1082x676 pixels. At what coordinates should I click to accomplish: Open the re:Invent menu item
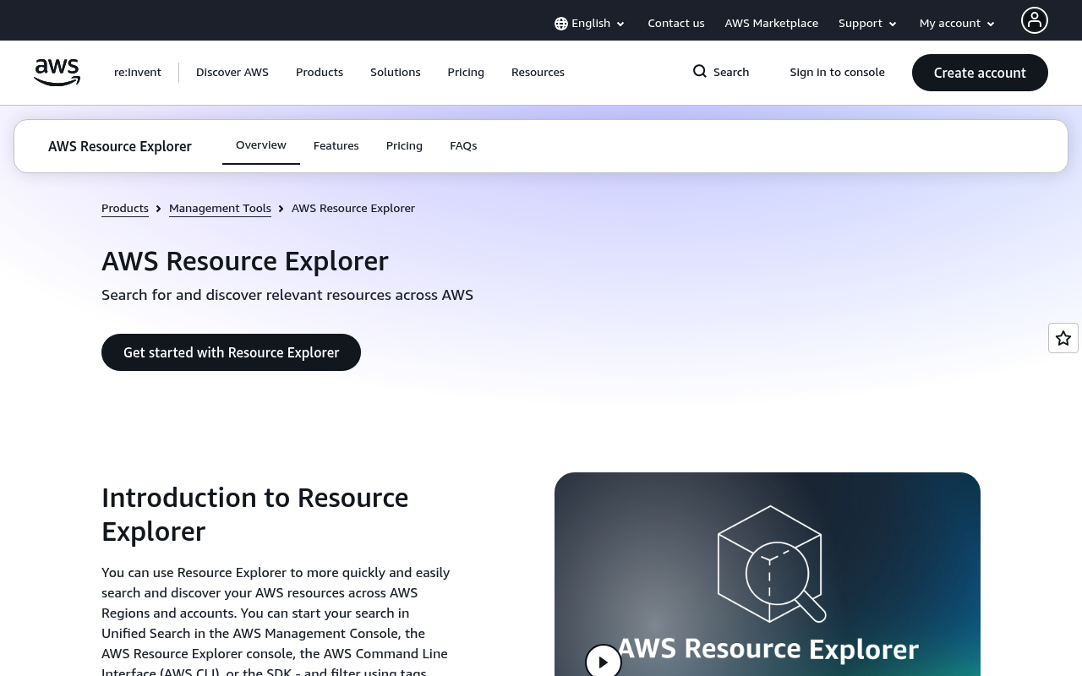(x=138, y=73)
